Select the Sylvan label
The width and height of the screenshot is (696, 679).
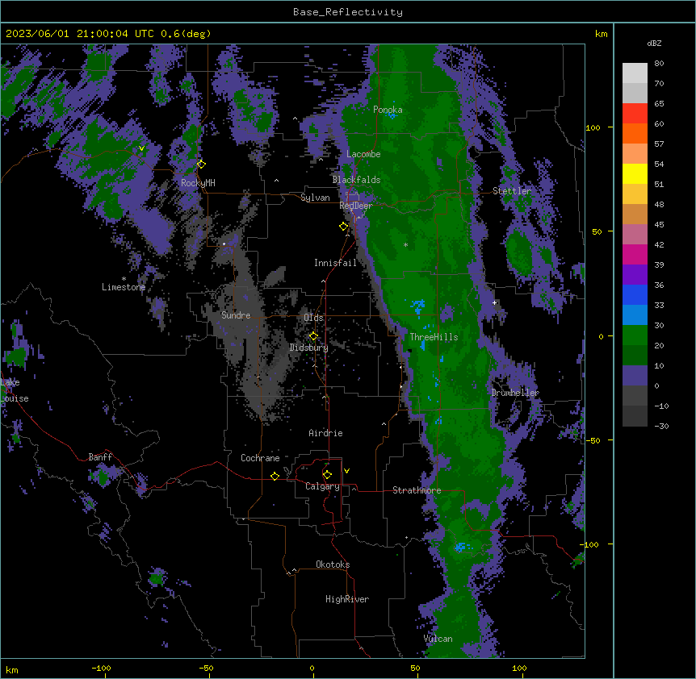tap(315, 198)
